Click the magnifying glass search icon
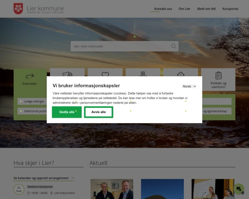 (x=173, y=46)
